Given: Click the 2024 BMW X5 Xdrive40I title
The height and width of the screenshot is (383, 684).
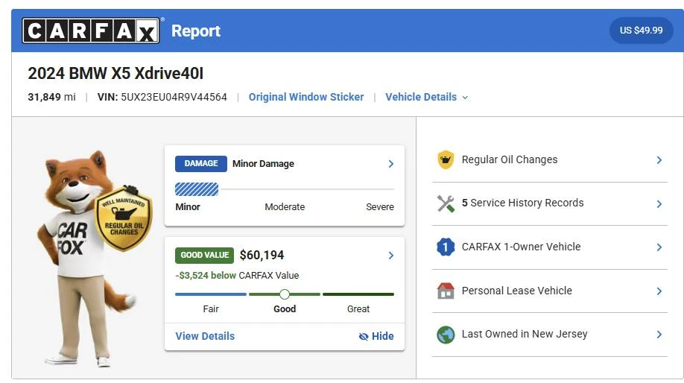Looking at the screenshot, I should click(x=115, y=73).
